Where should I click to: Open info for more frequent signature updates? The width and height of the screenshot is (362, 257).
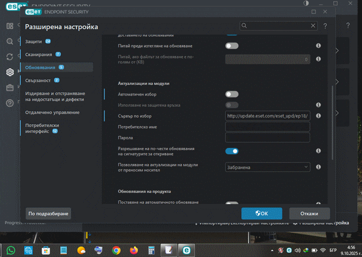coord(318,151)
